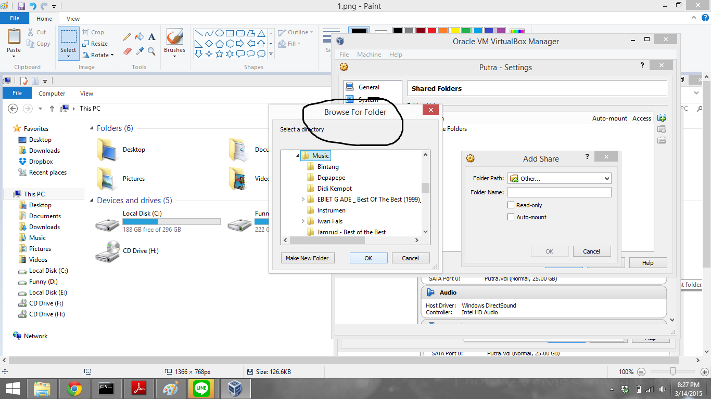
Task: Switch to Paint's View tab
Action: click(x=73, y=18)
